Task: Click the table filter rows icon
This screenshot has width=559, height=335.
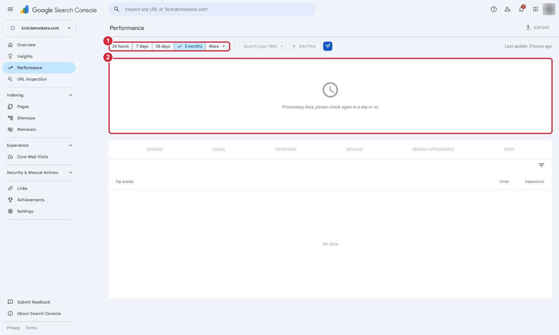Action: 541,166
